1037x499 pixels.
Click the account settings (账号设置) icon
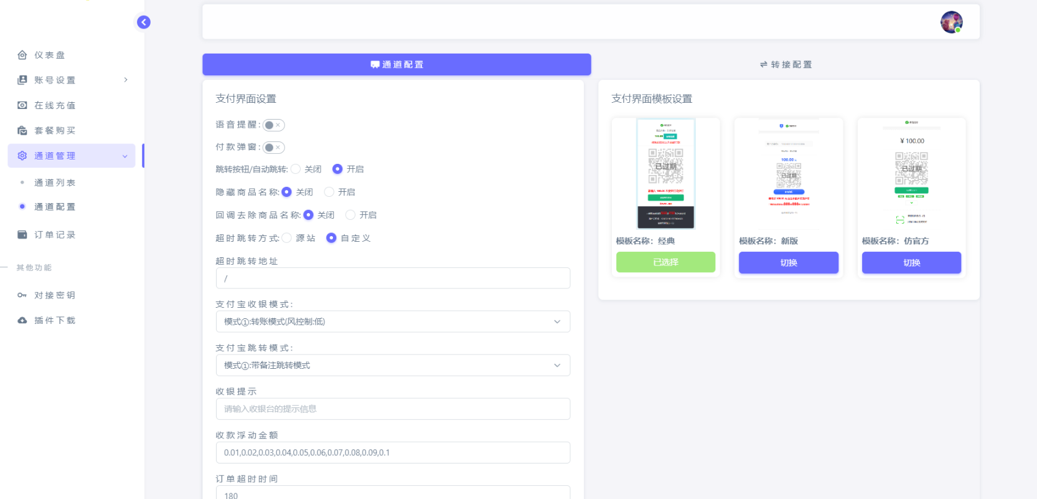pos(22,80)
